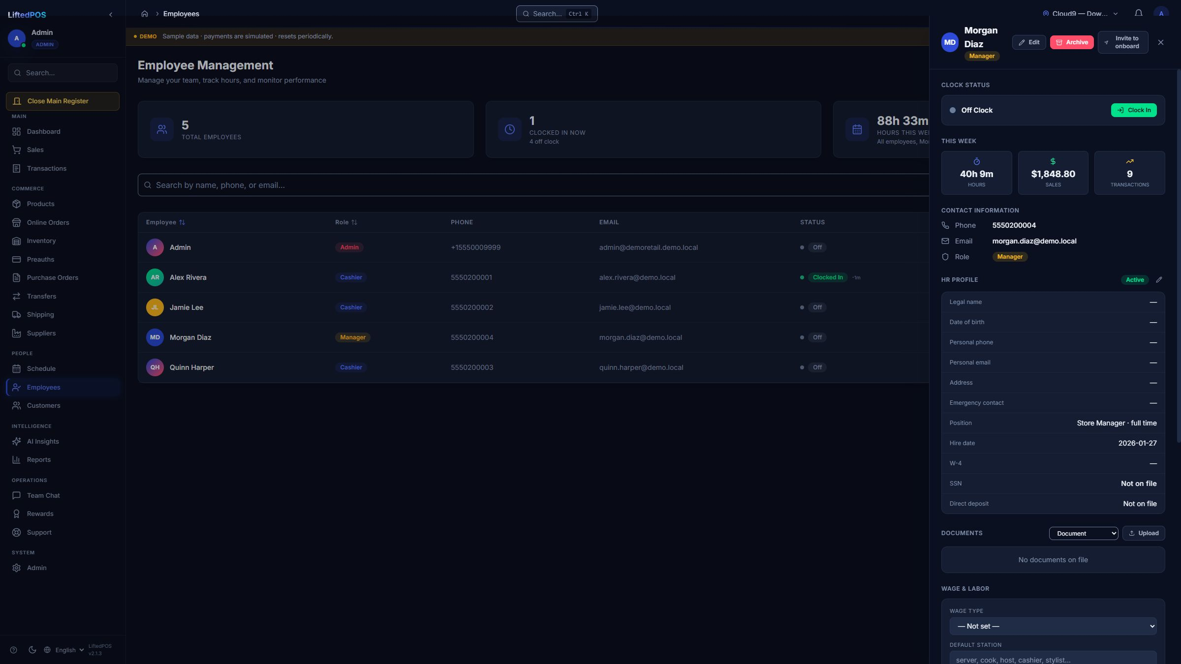Viewport: 1181px width, 664px height.
Task: Open the Document type dropdown
Action: tap(1084, 533)
